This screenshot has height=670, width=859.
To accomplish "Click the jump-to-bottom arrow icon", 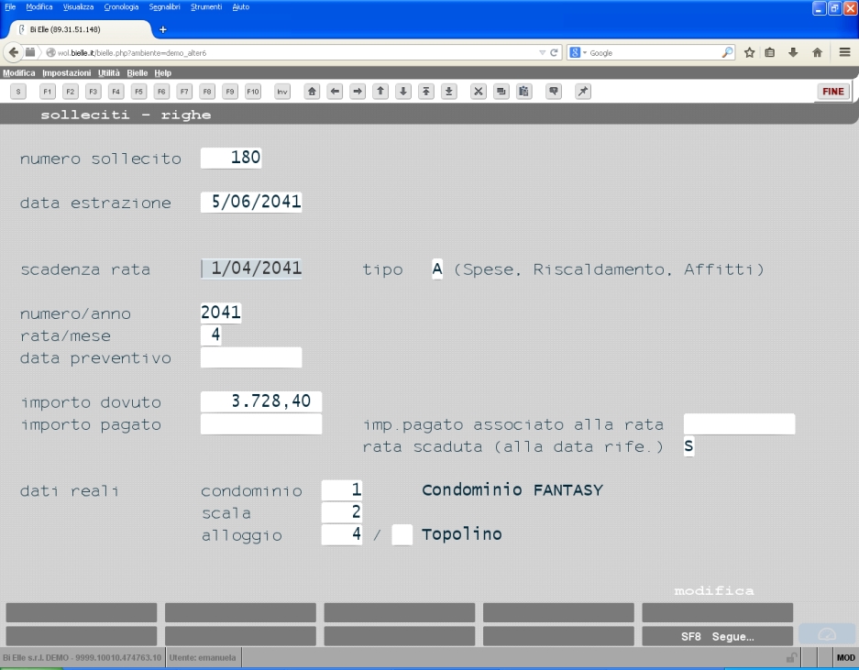I will pos(448,92).
